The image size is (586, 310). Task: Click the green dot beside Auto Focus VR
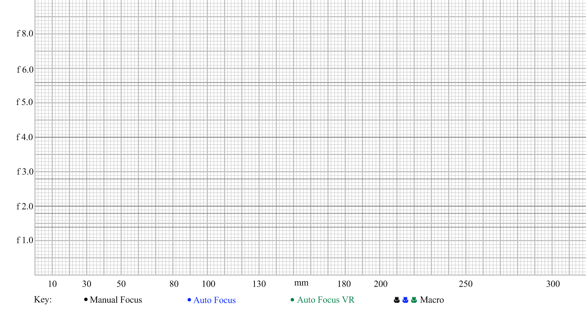(292, 300)
